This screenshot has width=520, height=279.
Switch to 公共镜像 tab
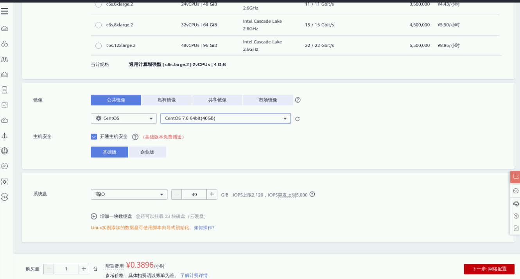click(116, 100)
